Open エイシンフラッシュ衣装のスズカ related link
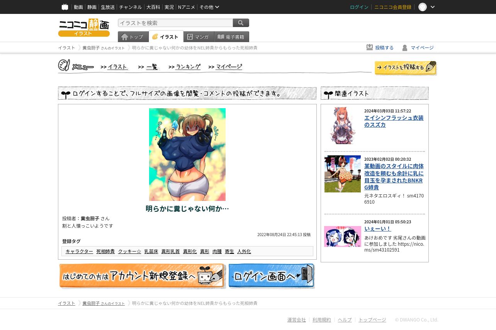 click(x=394, y=121)
